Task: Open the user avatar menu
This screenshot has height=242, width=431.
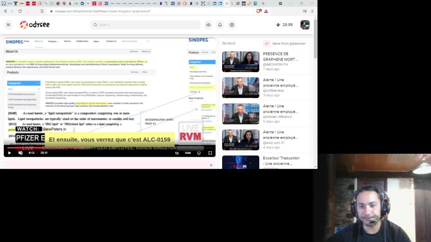Action: [x=305, y=25]
